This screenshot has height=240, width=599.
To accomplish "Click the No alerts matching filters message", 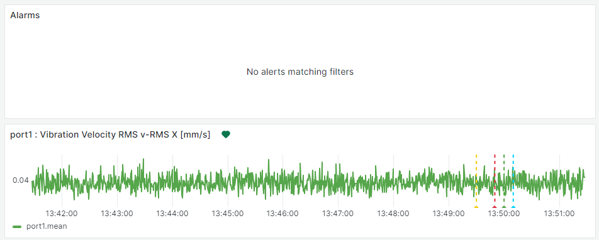I will 300,72.
